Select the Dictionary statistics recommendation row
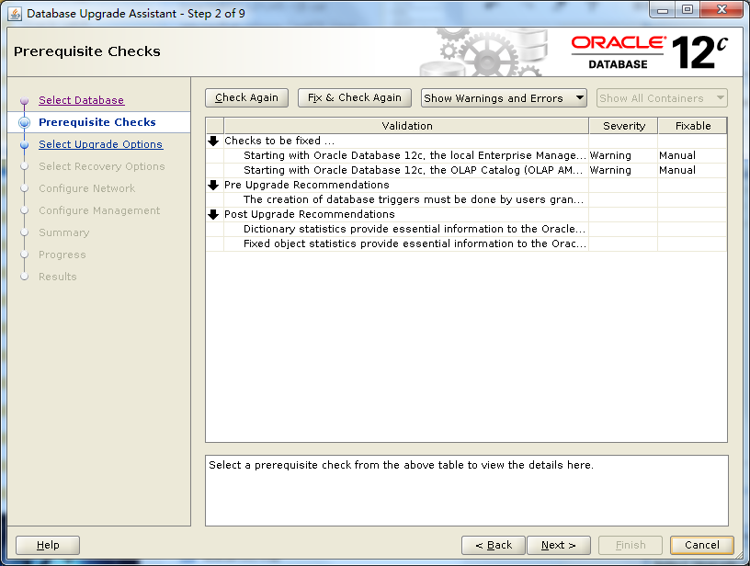 coord(466,229)
